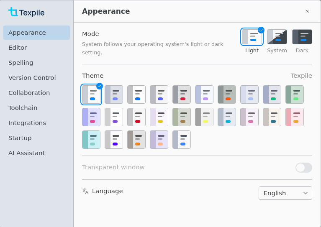The image size is (321, 227).
Task: Choose second-row white theme with violet accent
Action: click(x=114, y=117)
